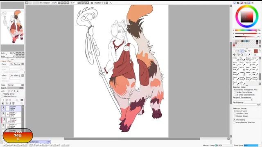This screenshot has height=147, width=262.
Task: Select the rectangular Selection tool
Action: [x=234, y=51]
